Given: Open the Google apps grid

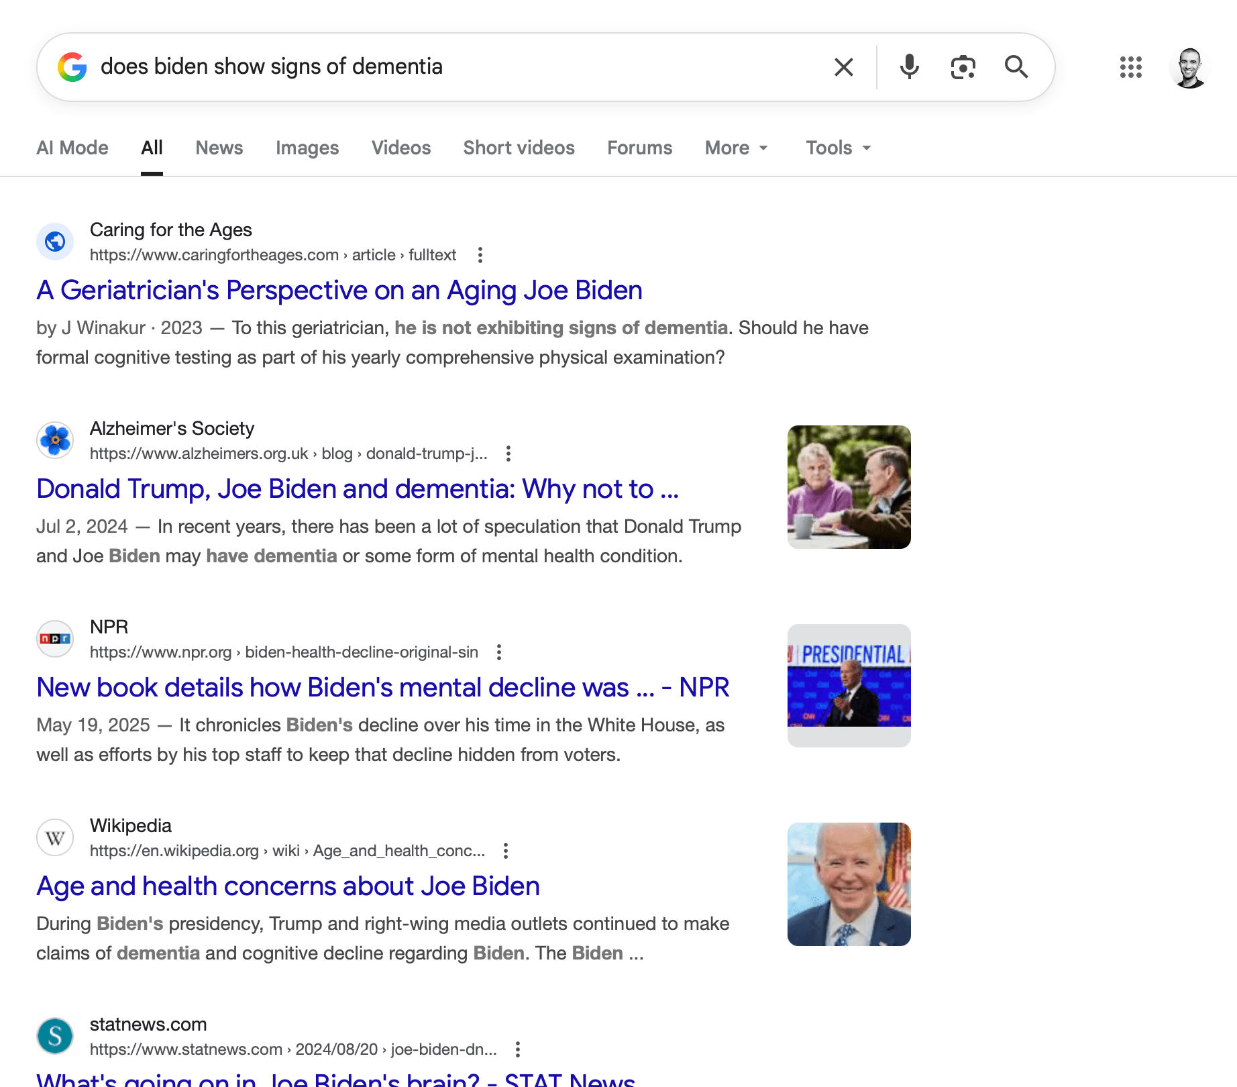Looking at the screenshot, I should (1130, 67).
